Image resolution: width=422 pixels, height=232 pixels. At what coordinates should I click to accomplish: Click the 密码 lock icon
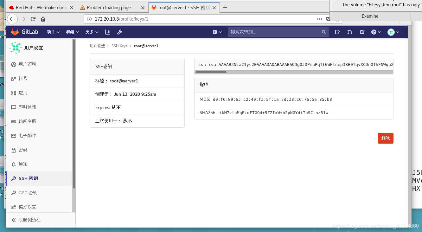click(x=14, y=150)
